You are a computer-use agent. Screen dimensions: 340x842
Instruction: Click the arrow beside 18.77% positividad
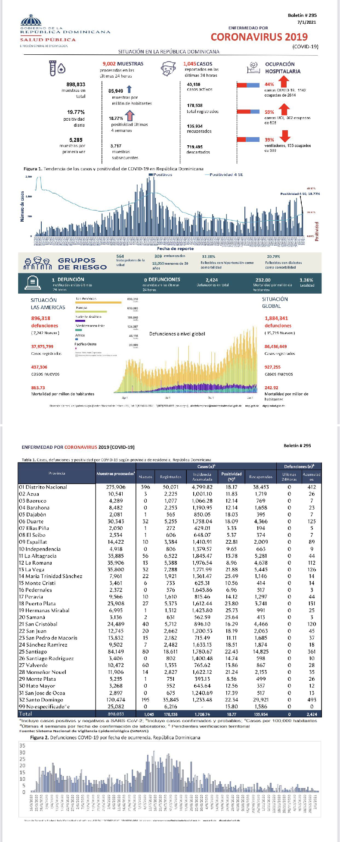coord(129,116)
